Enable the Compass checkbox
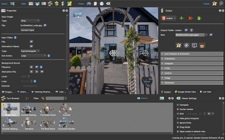 tap(178, 105)
